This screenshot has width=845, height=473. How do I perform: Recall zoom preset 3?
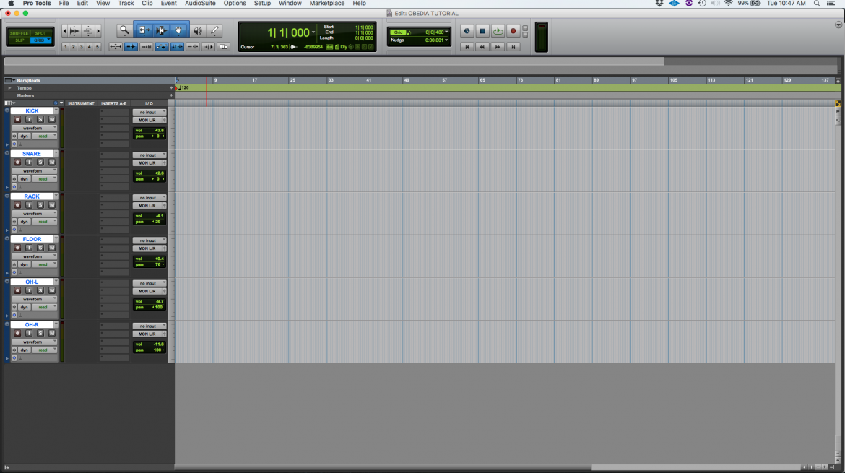[80, 46]
